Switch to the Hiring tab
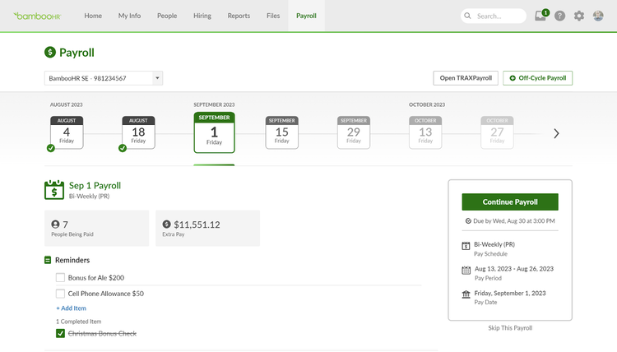This screenshot has width=617, height=352. [x=202, y=16]
